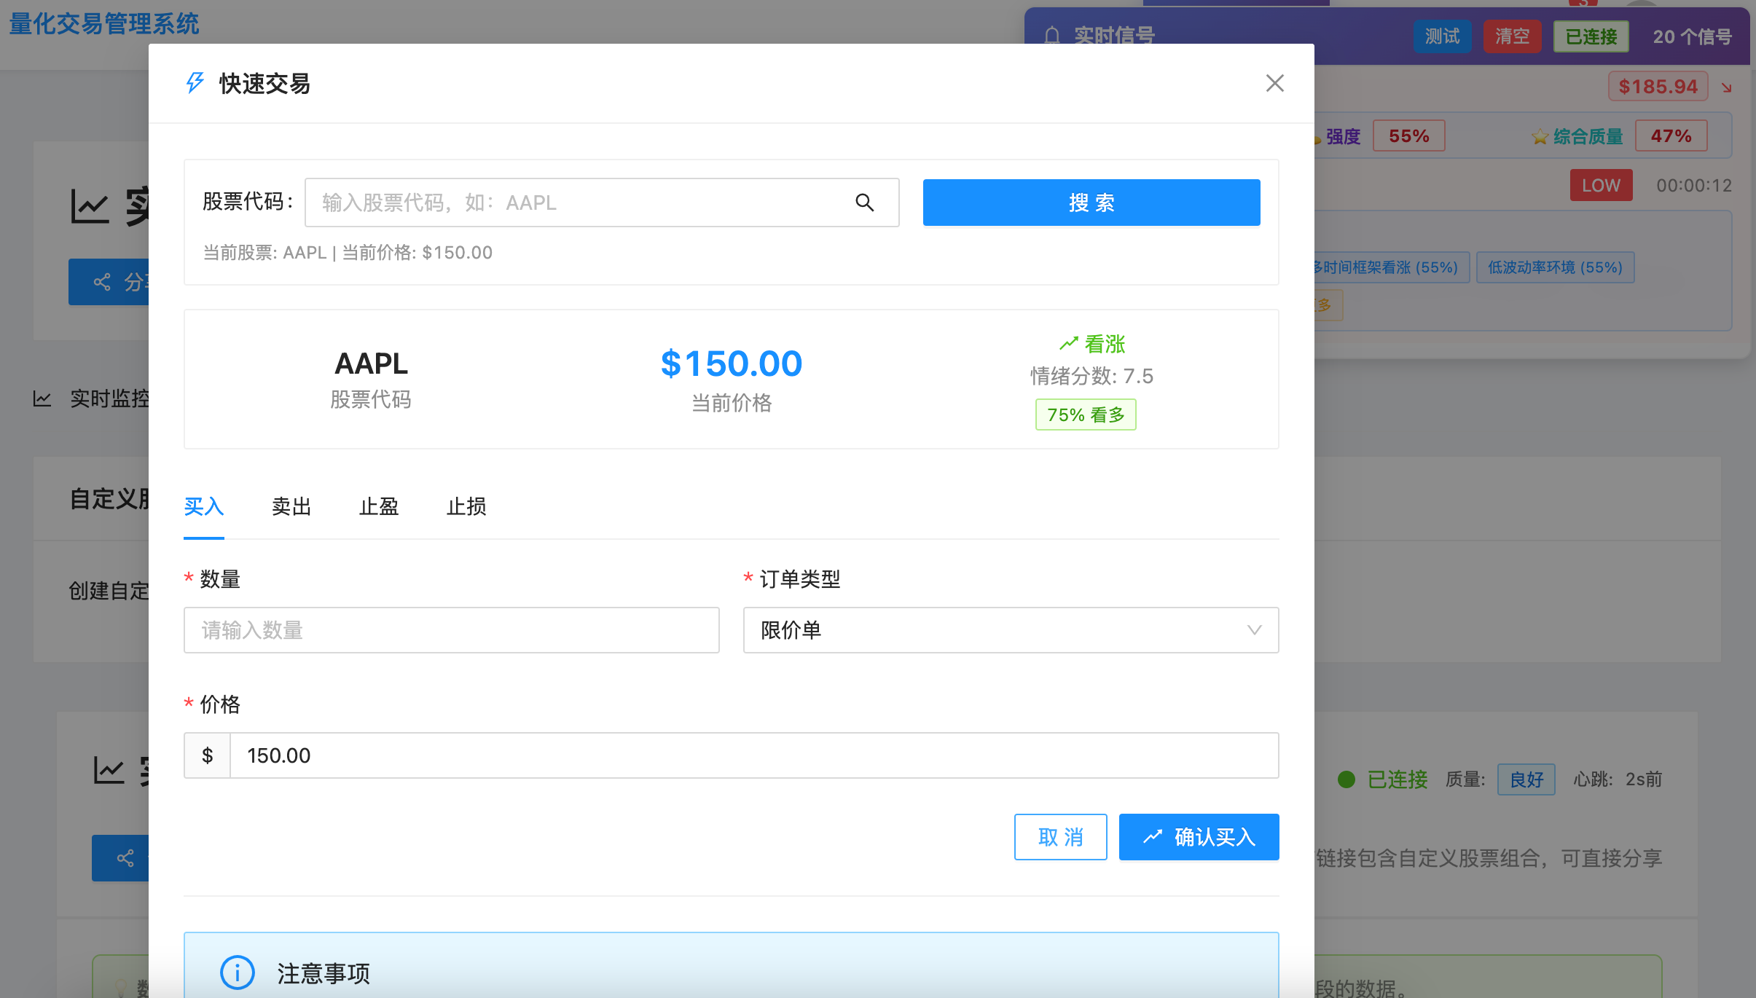The image size is (1756, 998).
Task: Click the 订单类型 dropdown chevron arrow
Action: [x=1254, y=630]
